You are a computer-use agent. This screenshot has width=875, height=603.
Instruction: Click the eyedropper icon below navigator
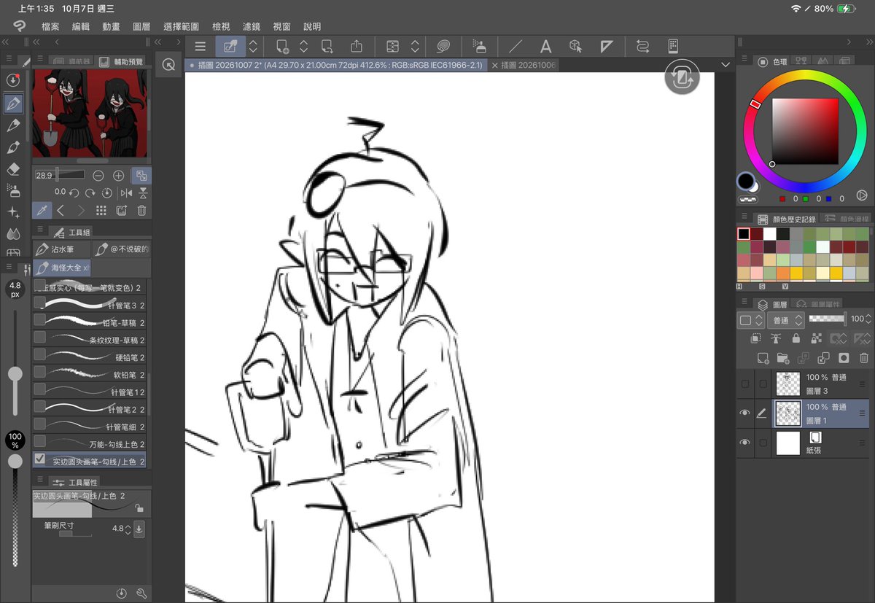tap(42, 211)
